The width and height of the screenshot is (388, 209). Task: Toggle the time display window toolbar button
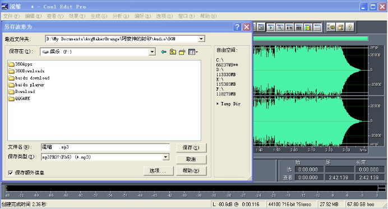coord(289,27)
